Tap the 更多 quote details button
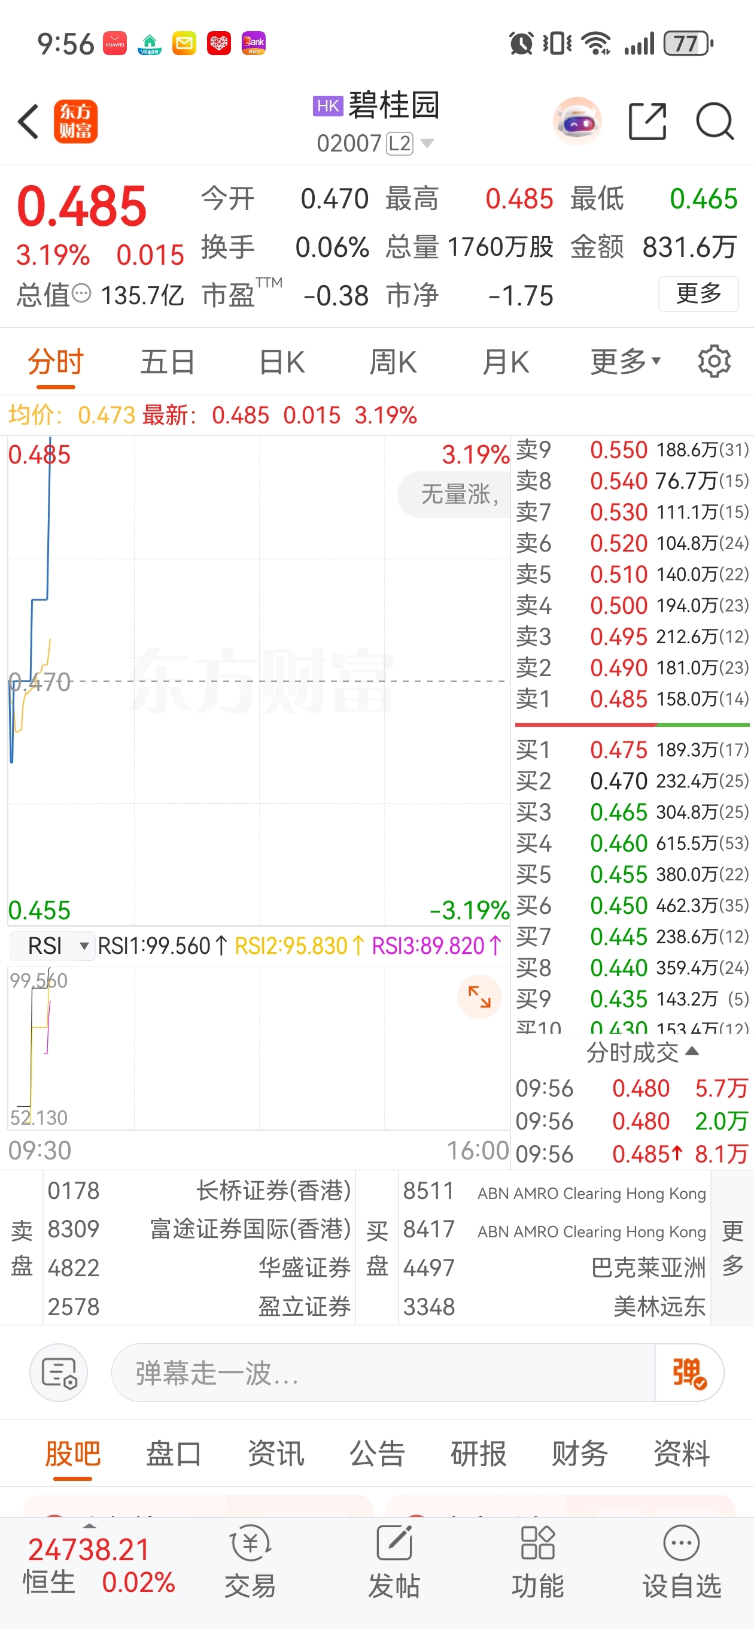Image resolution: width=754 pixels, height=1629 pixels. coord(698,293)
